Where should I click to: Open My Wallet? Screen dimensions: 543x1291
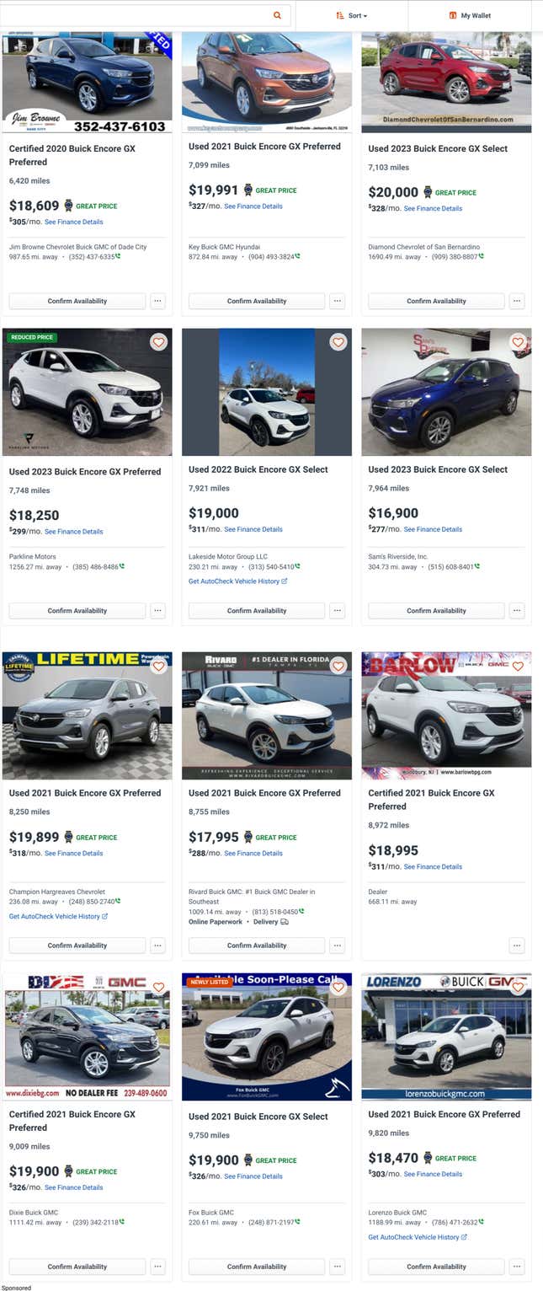pyautogui.click(x=470, y=15)
